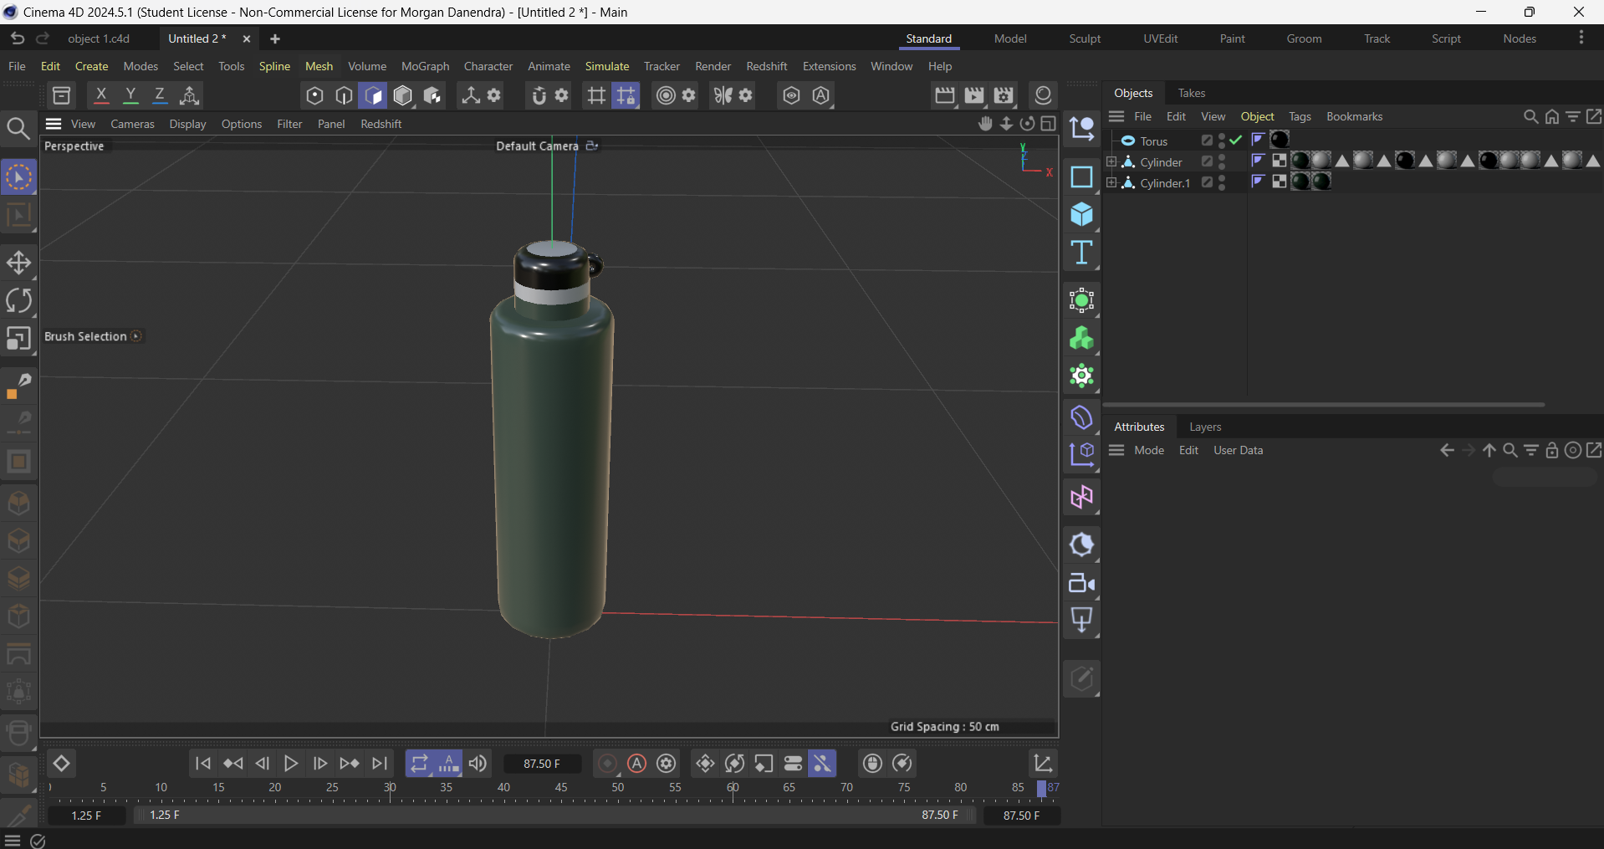The image size is (1604, 849).
Task: Select the magnifier search icon above the tools
Action: point(18,127)
